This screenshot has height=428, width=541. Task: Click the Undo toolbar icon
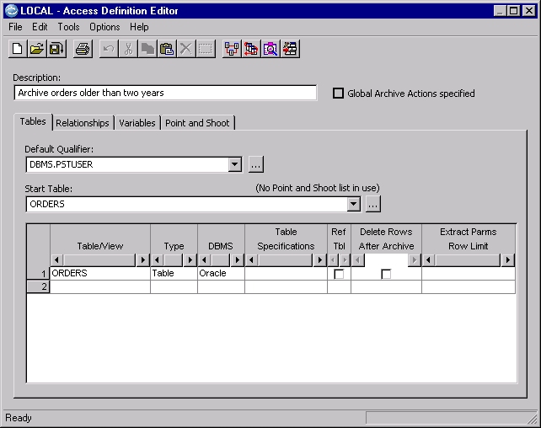[x=109, y=49]
